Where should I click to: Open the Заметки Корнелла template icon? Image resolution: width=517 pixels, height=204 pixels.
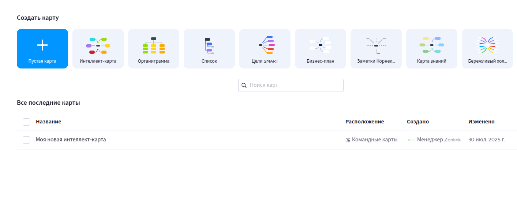[x=376, y=45]
